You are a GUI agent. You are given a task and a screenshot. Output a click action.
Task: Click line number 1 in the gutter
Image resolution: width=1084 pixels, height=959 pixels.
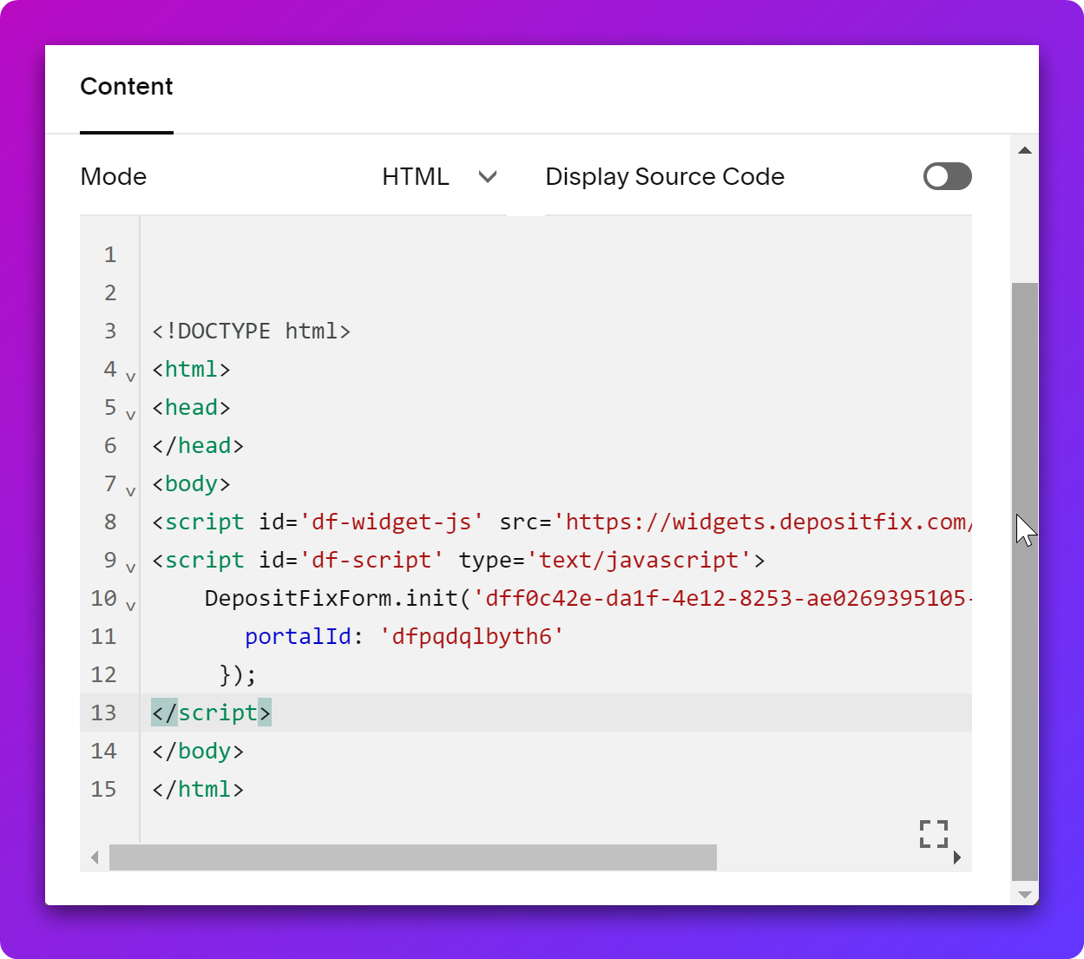coord(110,254)
